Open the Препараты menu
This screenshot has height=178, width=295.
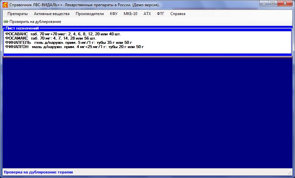pyautogui.click(x=18, y=14)
